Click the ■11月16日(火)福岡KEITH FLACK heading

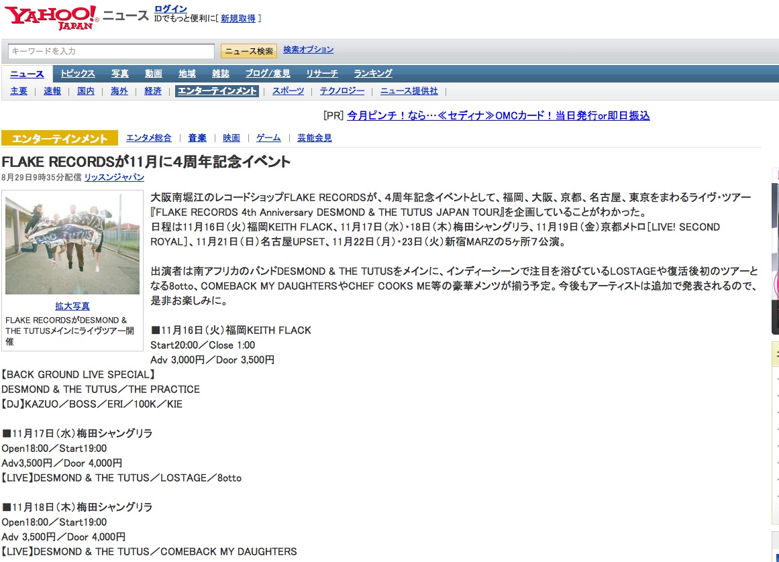click(x=231, y=331)
